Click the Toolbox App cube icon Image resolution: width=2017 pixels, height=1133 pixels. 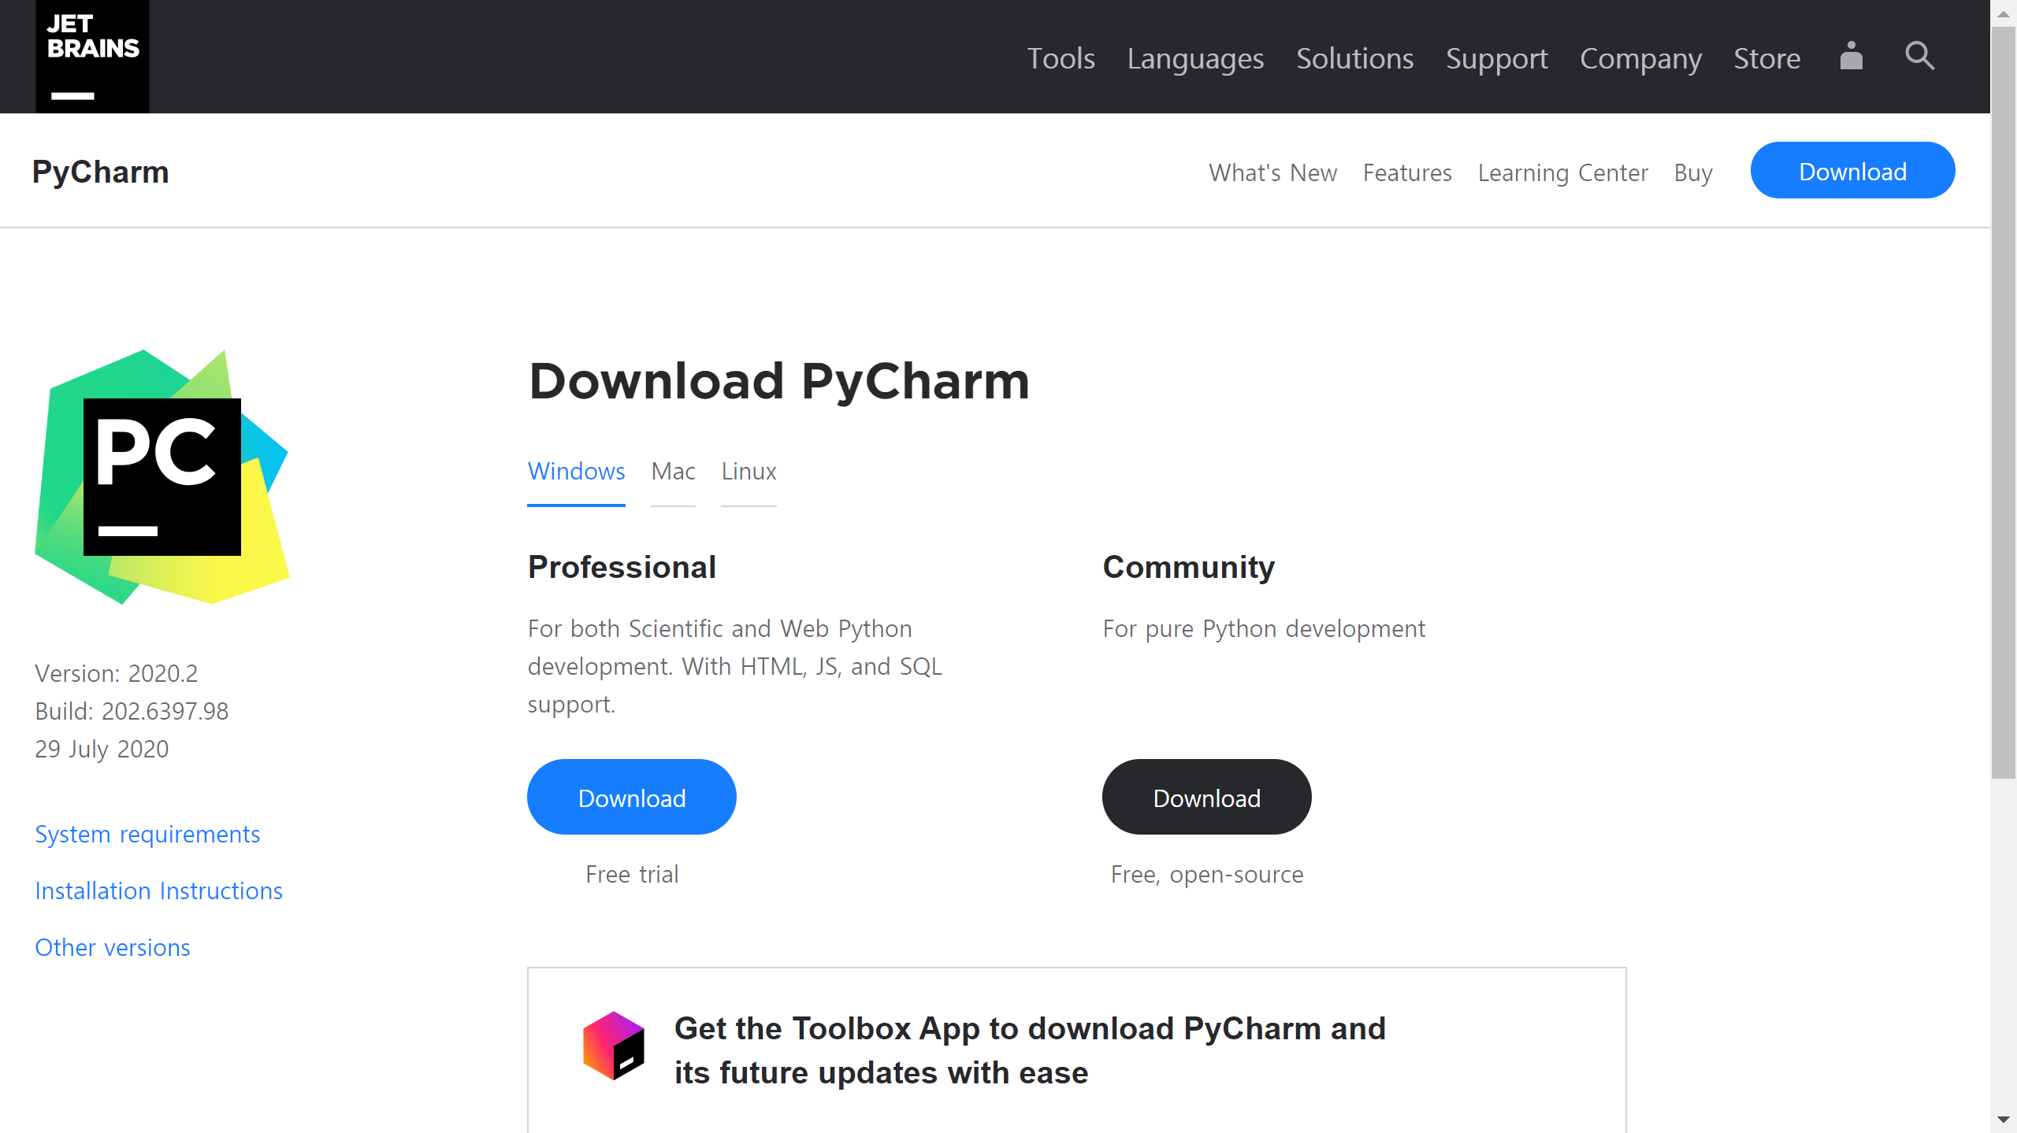coord(613,1046)
